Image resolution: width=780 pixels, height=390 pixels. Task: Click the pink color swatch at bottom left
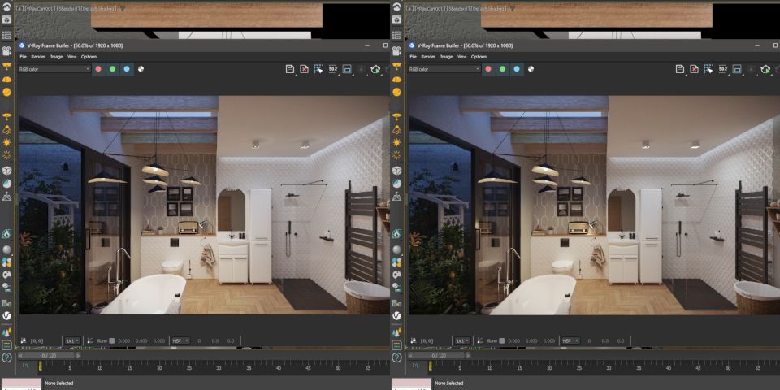[21, 383]
